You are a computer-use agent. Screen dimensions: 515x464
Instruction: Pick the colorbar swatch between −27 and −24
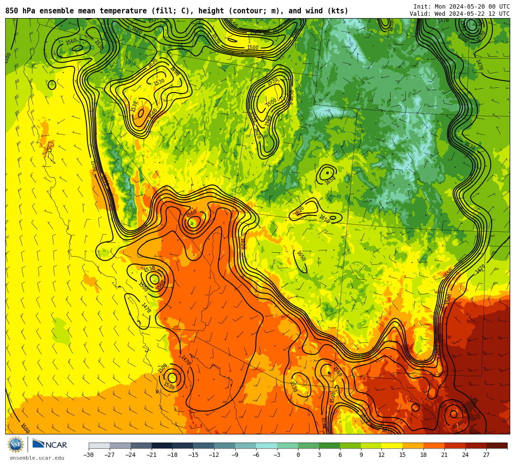[120, 445]
